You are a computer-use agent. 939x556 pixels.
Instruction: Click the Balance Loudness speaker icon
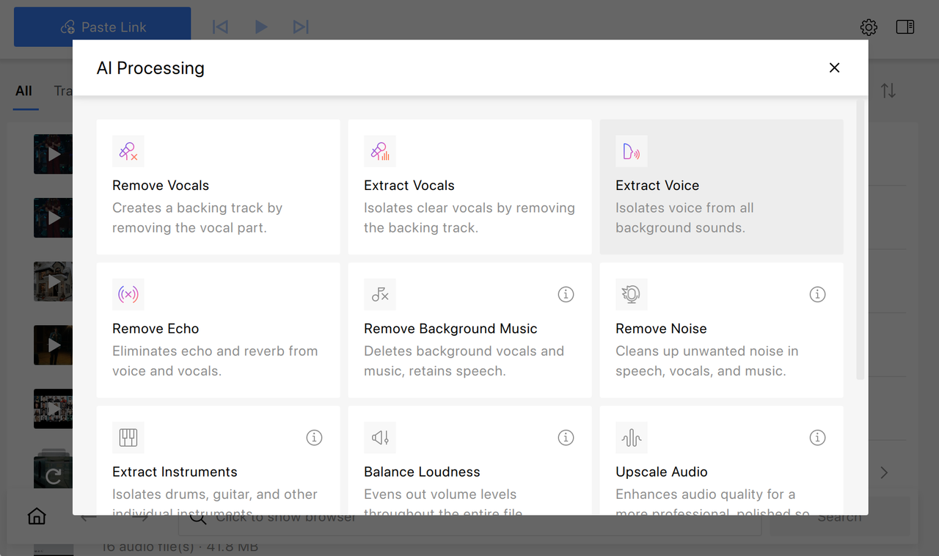(380, 437)
